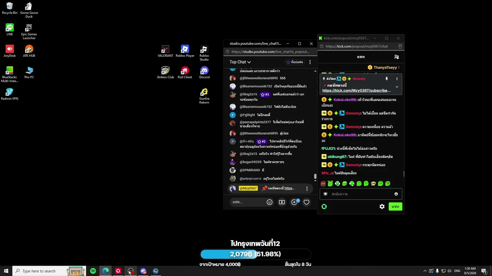This screenshot has width=492, height=276.
Task: Open reader icon in Kick address bar
Action: coord(400,46)
